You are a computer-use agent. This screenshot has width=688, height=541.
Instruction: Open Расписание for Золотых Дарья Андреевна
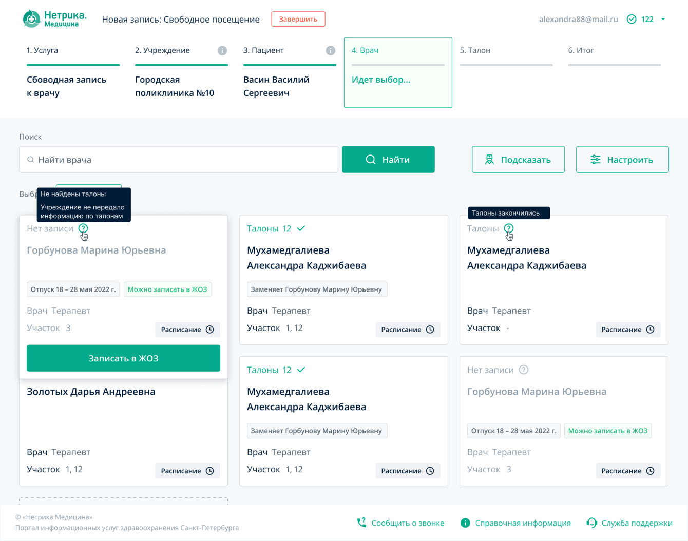tap(187, 471)
